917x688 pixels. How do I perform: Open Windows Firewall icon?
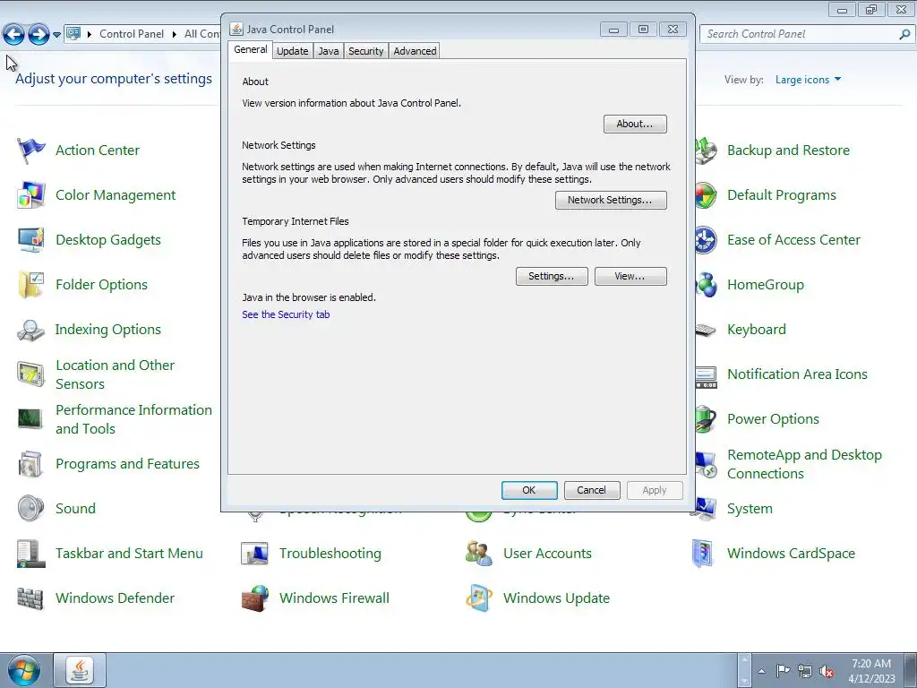click(254, 598)
